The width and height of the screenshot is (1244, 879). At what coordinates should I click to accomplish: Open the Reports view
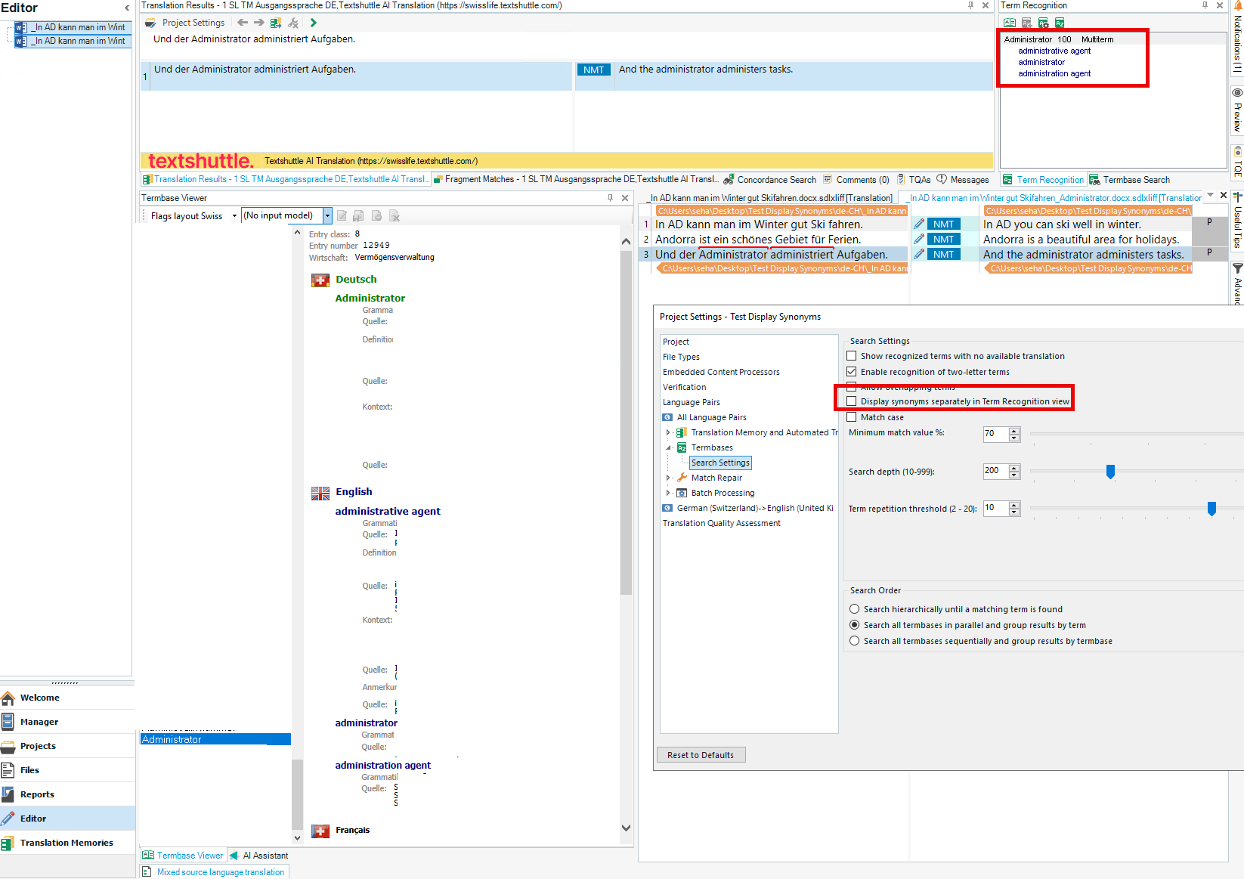67,794
